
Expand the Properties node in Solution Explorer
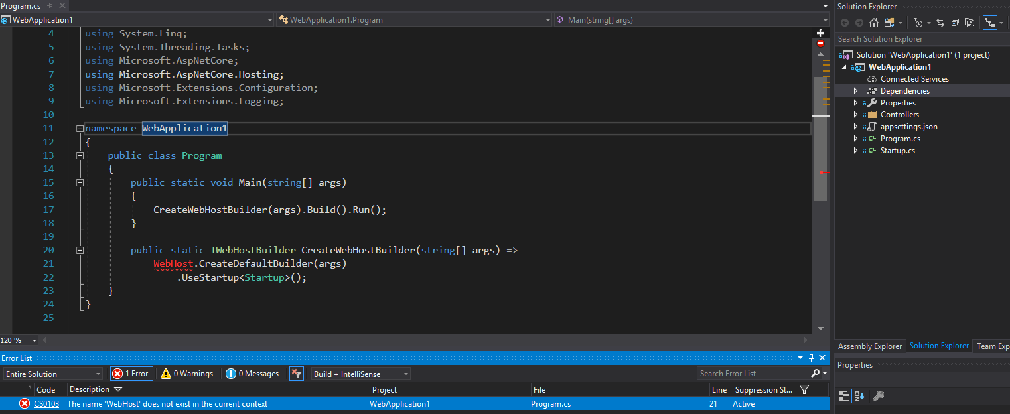(855, 103)
